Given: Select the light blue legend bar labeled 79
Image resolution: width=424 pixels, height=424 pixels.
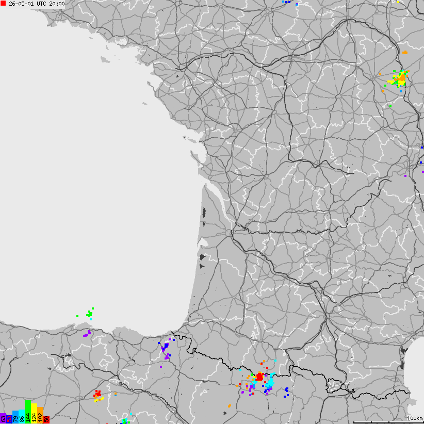Looking at the screenshot, I should [x=15, y=417].
